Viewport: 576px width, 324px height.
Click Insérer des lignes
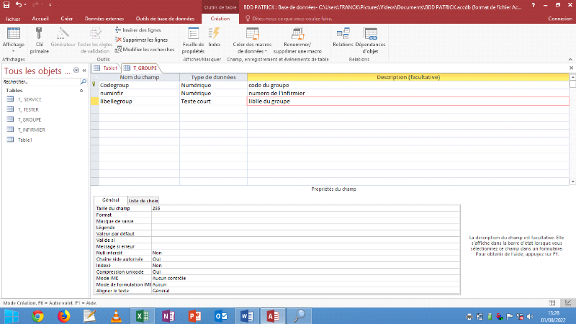pyautogui.click(x=141, y=30)
